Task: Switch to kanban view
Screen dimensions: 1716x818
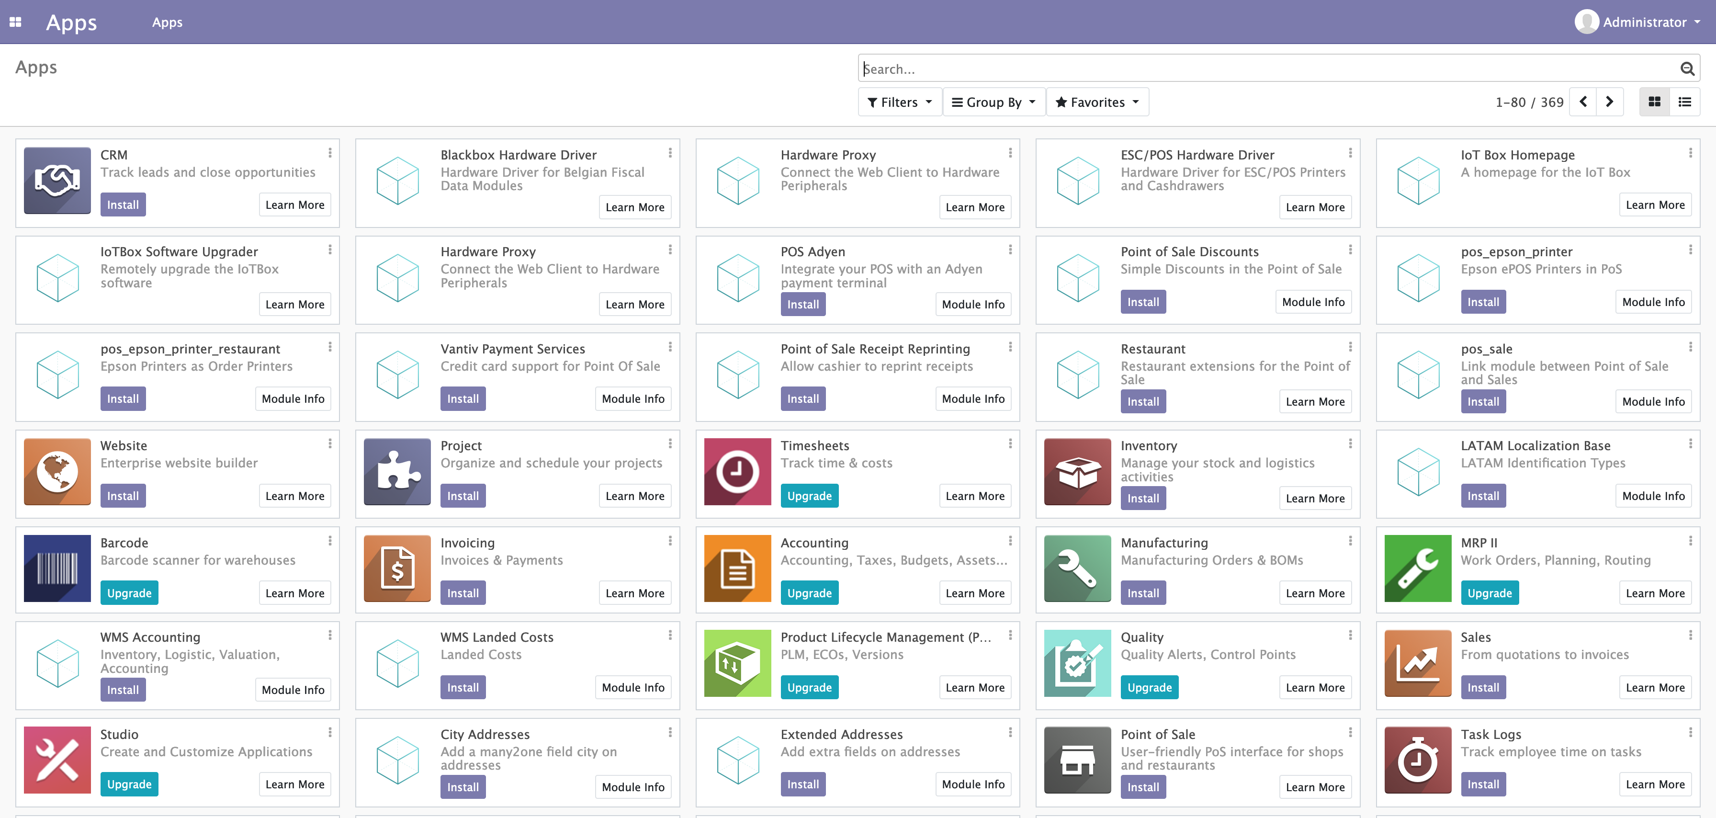Action: [1654, 102]
